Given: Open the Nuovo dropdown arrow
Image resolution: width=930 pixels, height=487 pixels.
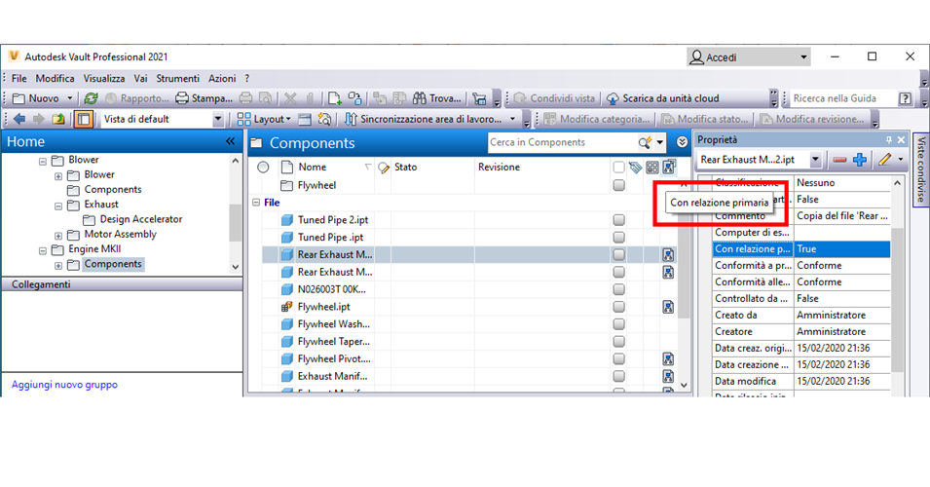Looking at the screenshot, I should point(69,98).
